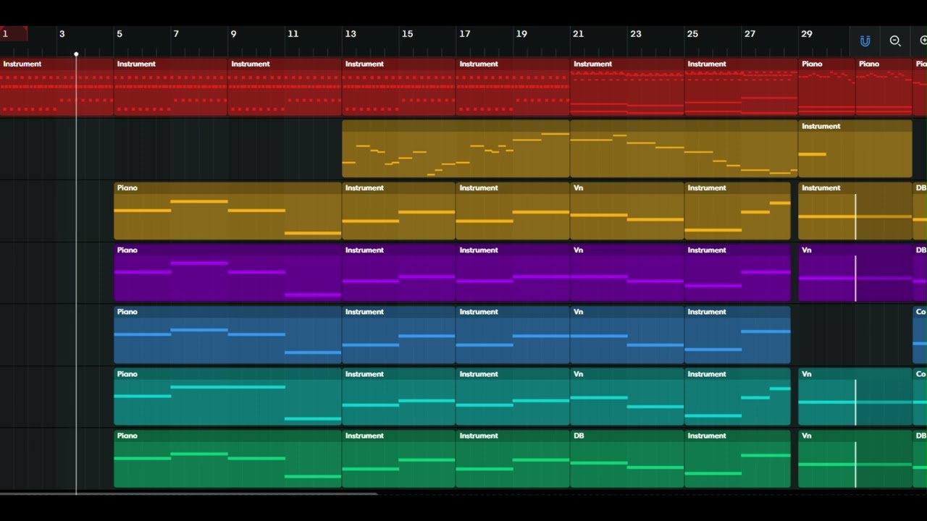The height and width of the screenshot is (521, 927).
Task: Jump to bar 23 on the ruler
Action: (636, 34)
